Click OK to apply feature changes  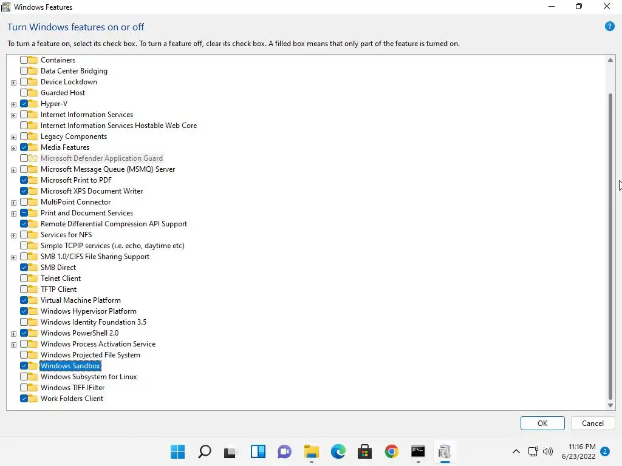coord(542,423)
